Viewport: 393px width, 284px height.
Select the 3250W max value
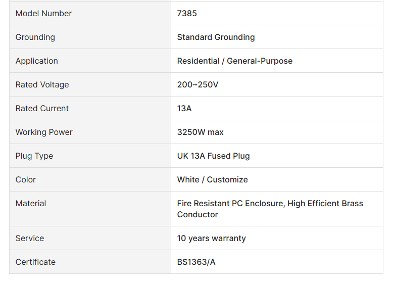(200, 132)
